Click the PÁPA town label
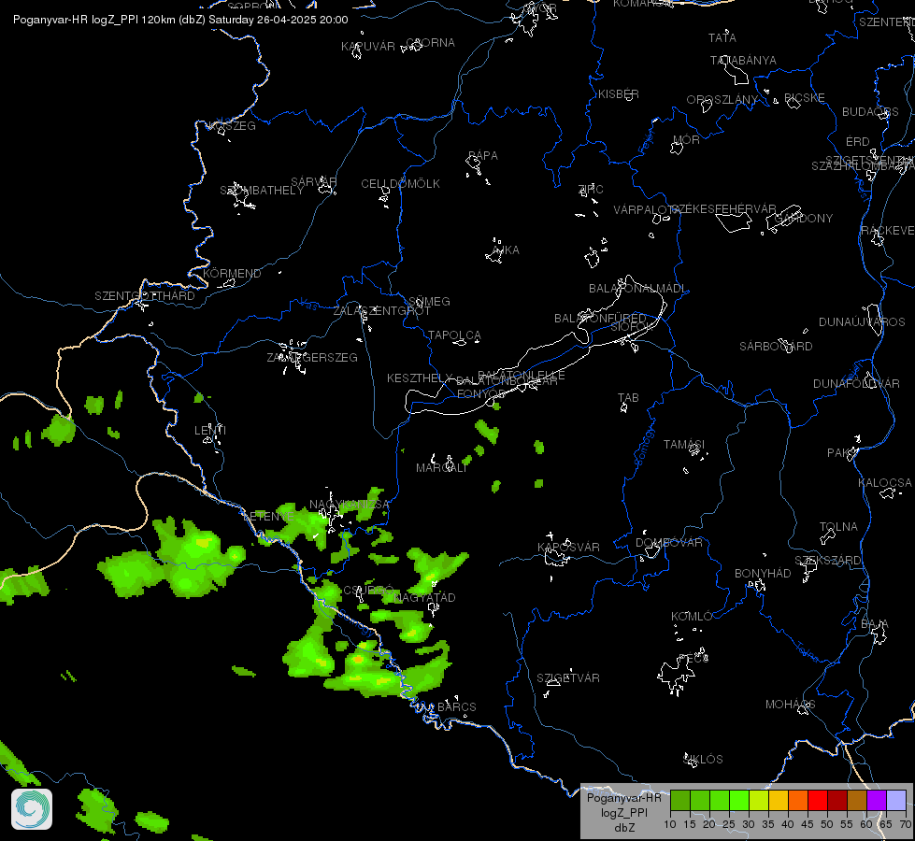Viewport: 915px width, 841px height. click(482, 156)
